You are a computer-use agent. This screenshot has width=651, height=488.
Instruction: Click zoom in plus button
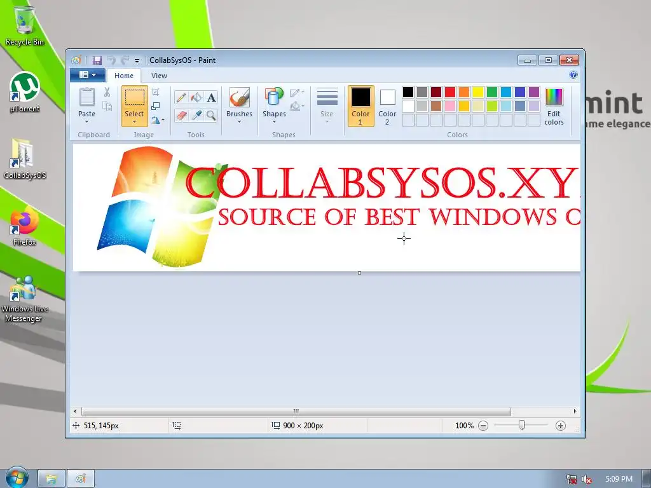(x=561, y=426)
